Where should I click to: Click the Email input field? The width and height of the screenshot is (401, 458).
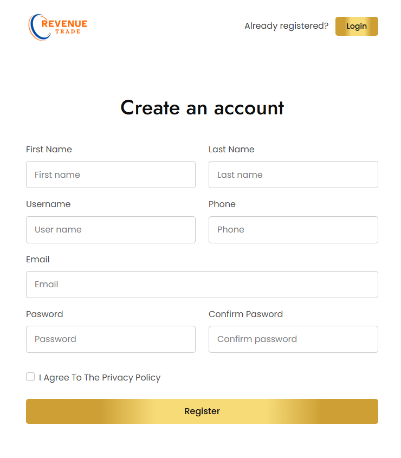click(x=202, y=285)
